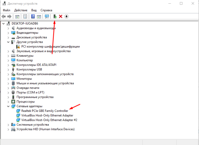Select VirtualBox Host-Only Ethernet Adapter #2
The width and height of the screenshot is (199, 145).
[49, 120]
